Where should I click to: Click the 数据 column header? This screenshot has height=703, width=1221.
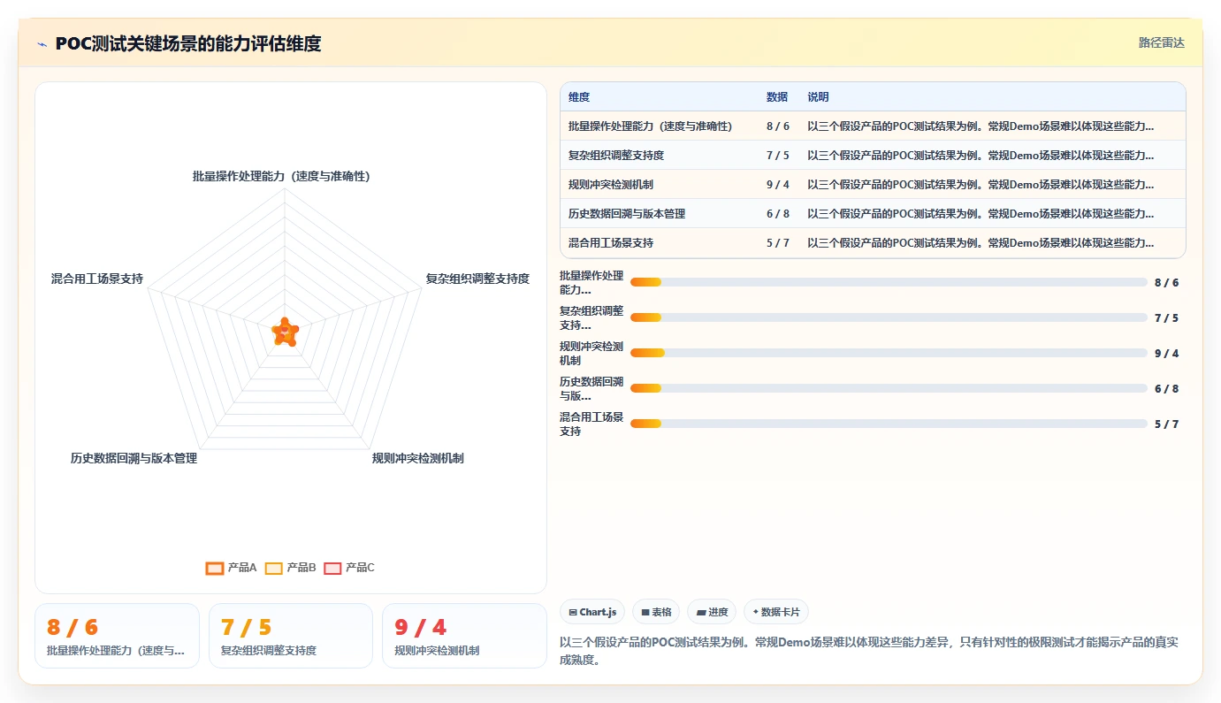[x=777, y=97]
